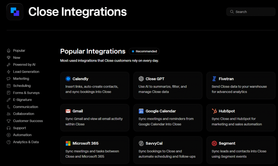Click the Recommended badge

coord(144,51)
